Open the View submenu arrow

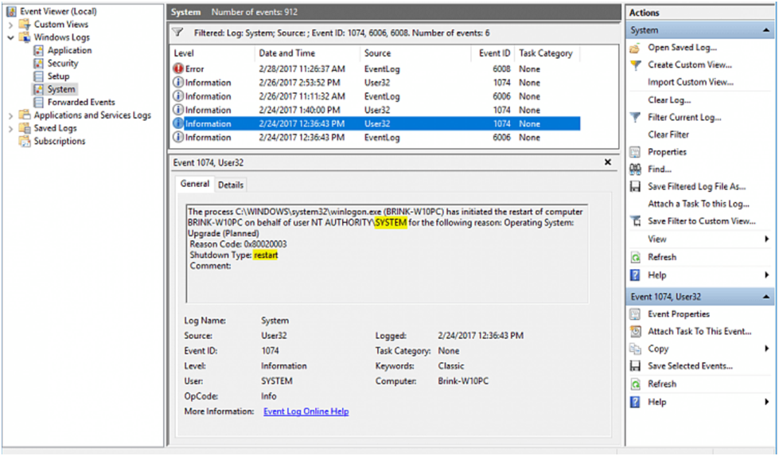766,240
